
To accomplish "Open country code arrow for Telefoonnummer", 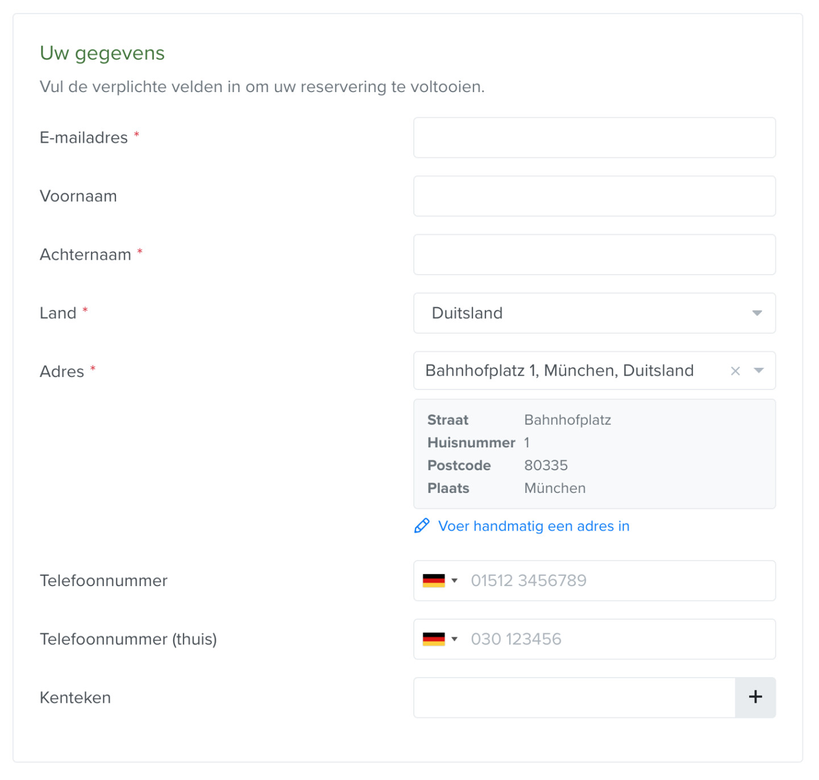I will (454, 580).
